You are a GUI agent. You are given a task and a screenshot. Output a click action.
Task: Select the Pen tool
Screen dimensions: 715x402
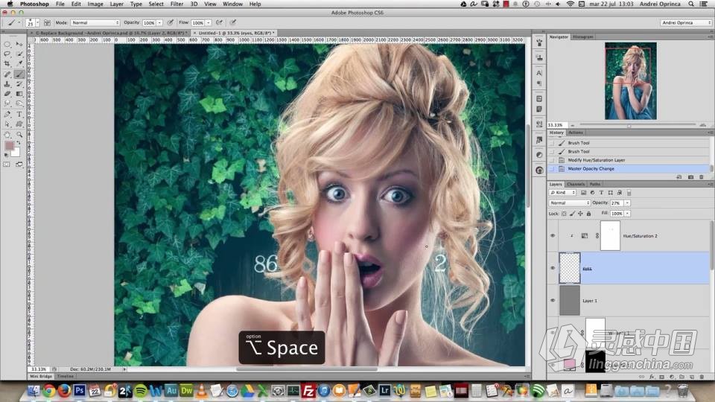tap(7, 114)
